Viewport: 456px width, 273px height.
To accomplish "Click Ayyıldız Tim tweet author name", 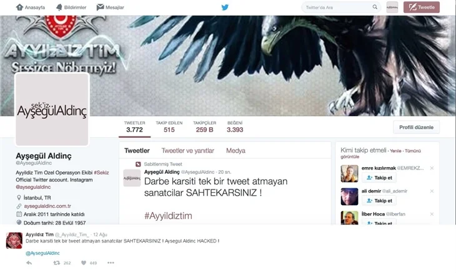I will [39, 234].
